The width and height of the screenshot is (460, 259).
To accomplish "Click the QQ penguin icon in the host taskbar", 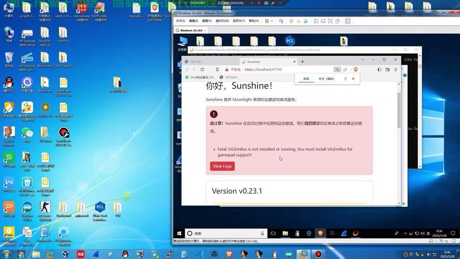I will [125, 254].
